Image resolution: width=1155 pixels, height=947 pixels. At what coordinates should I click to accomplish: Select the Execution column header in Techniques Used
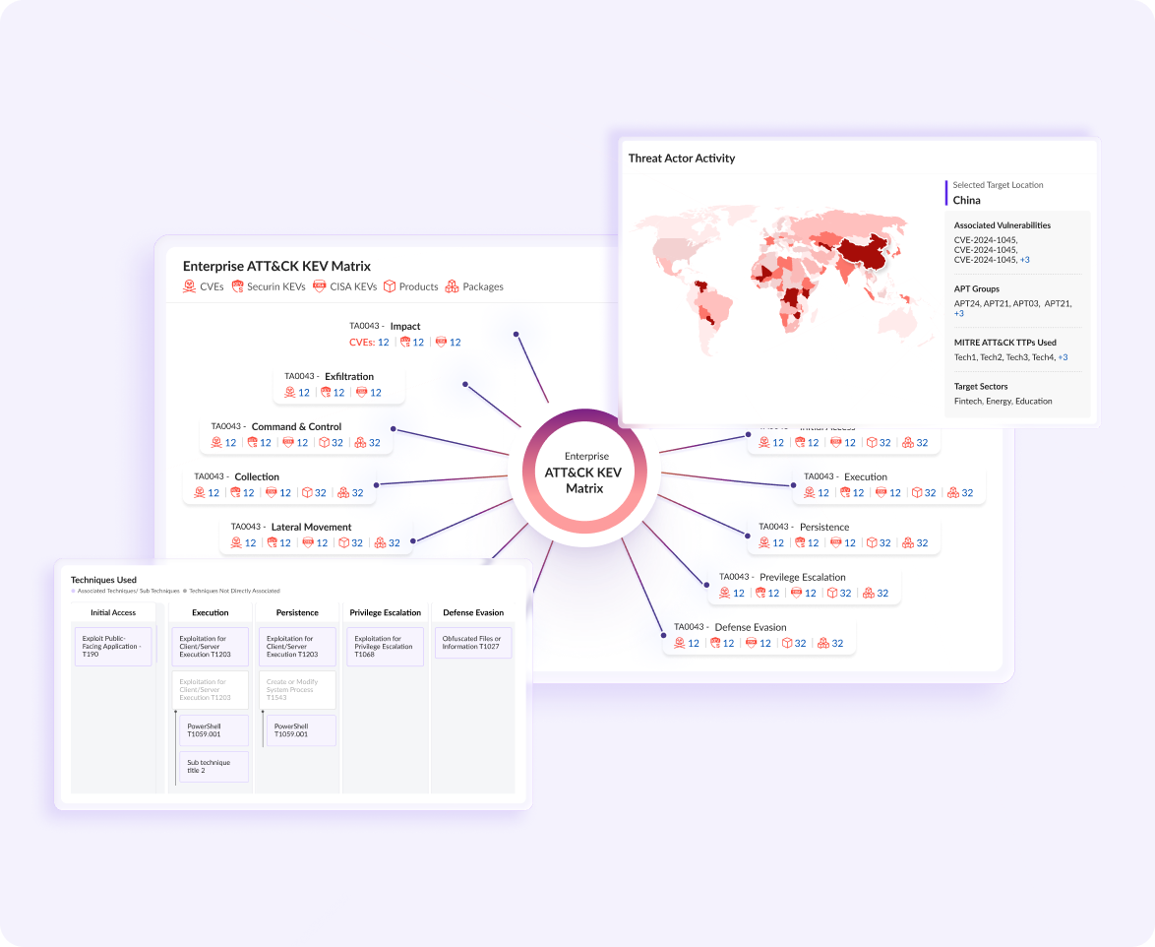210,612
